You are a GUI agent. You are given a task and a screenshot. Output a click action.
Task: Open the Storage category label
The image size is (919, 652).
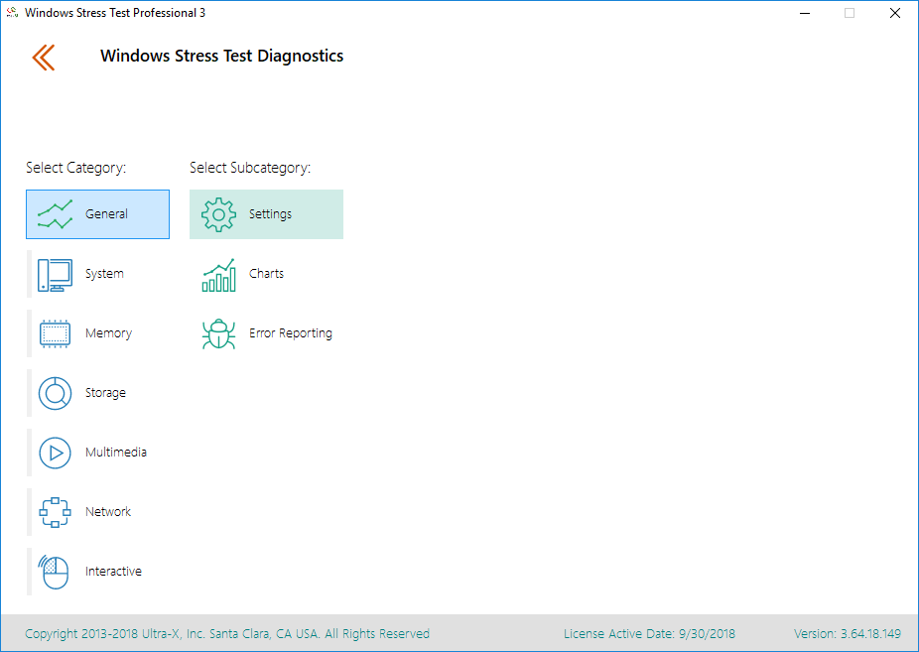(x=105, y=392)
